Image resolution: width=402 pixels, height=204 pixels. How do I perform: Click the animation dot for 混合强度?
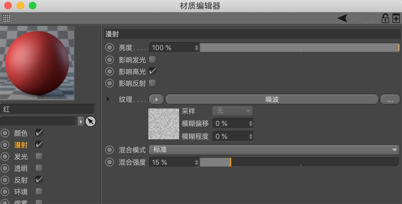point(109,162)
